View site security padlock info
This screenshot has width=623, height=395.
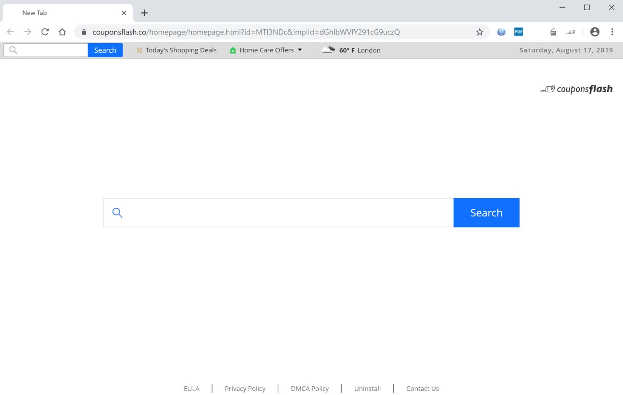pyautogui.click(x=84, y=32)
